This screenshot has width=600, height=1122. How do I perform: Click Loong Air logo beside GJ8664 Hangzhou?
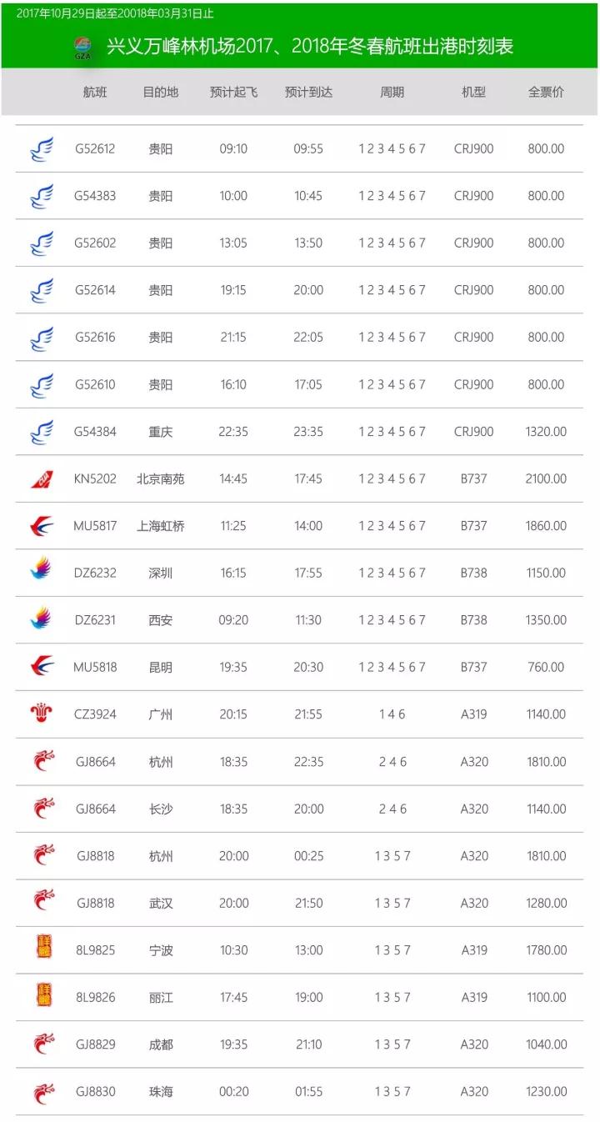click(42, 762)
